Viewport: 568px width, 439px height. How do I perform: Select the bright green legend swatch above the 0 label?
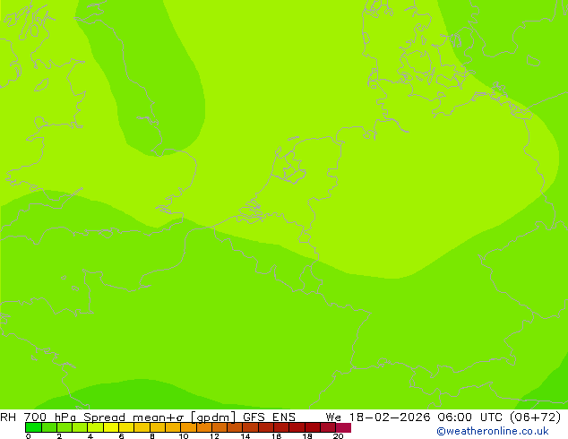tap(33, 427)
